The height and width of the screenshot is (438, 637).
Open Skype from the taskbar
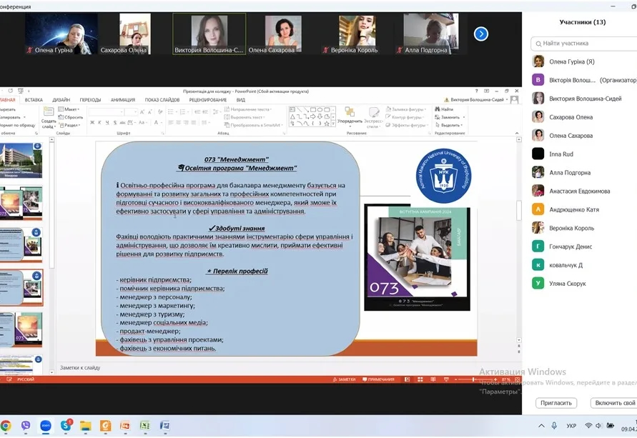66,426
